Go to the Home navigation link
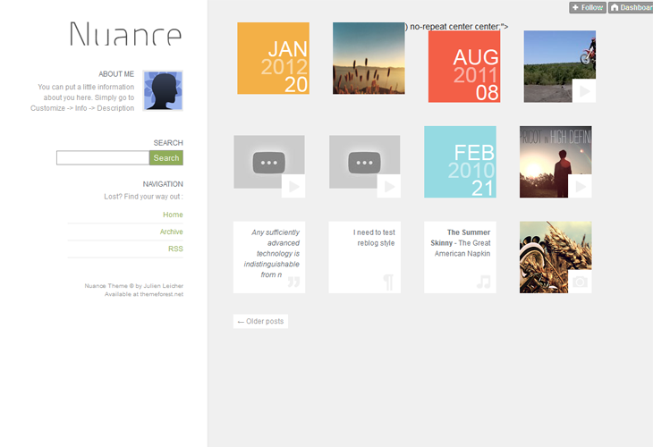This screenshot has width=653, height=447. click(173, 215)
